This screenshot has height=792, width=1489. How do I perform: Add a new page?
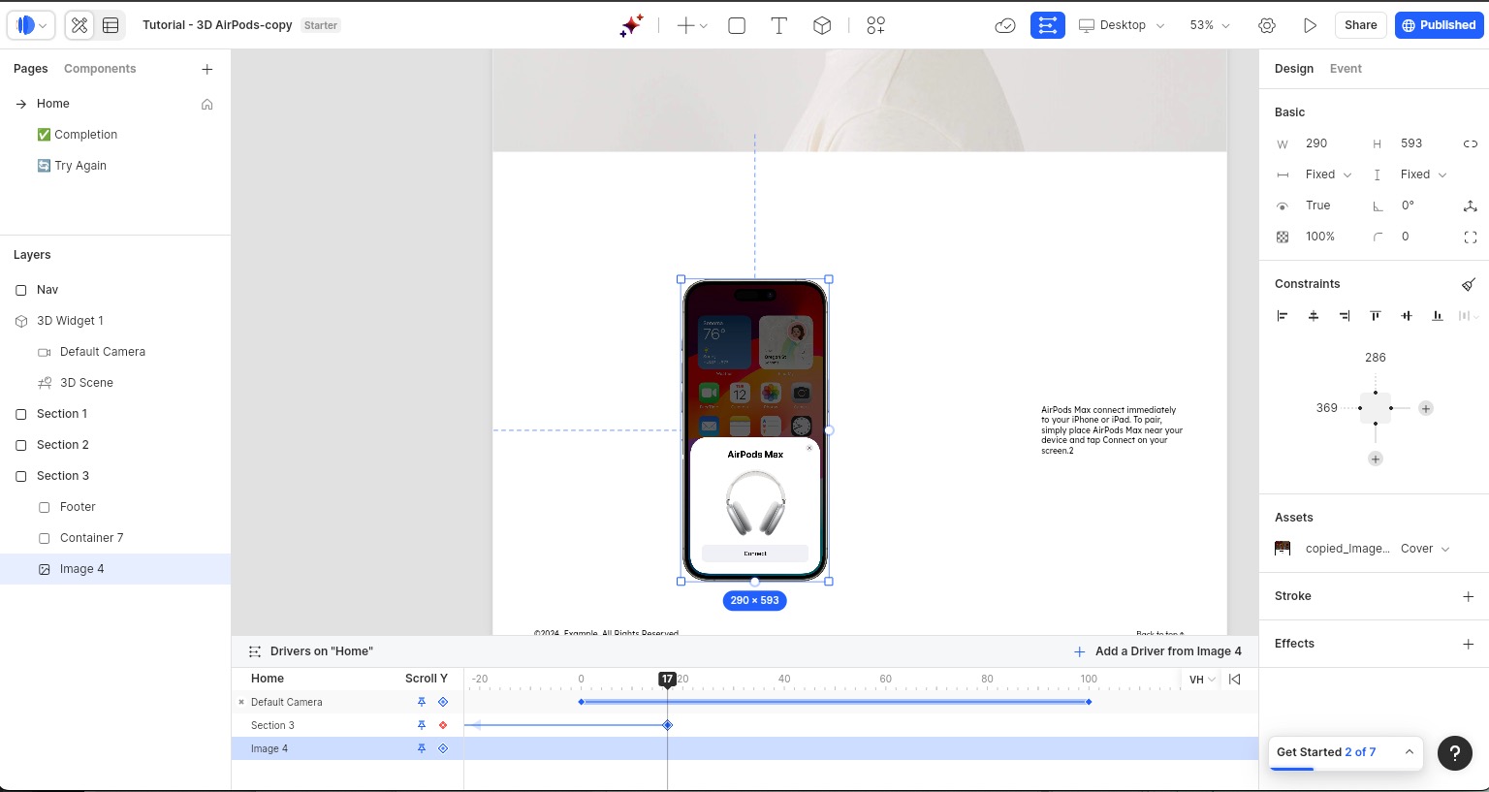coord(206,69)
